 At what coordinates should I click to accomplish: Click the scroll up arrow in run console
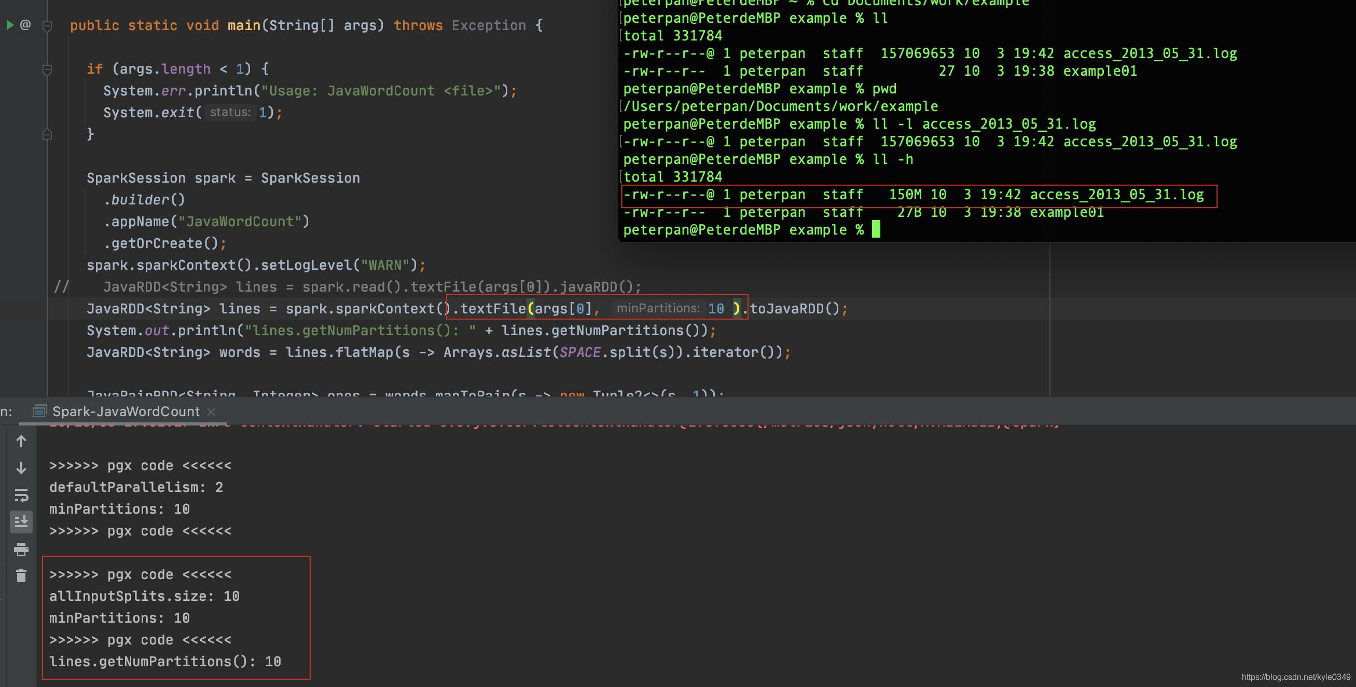tap(21, 441)
